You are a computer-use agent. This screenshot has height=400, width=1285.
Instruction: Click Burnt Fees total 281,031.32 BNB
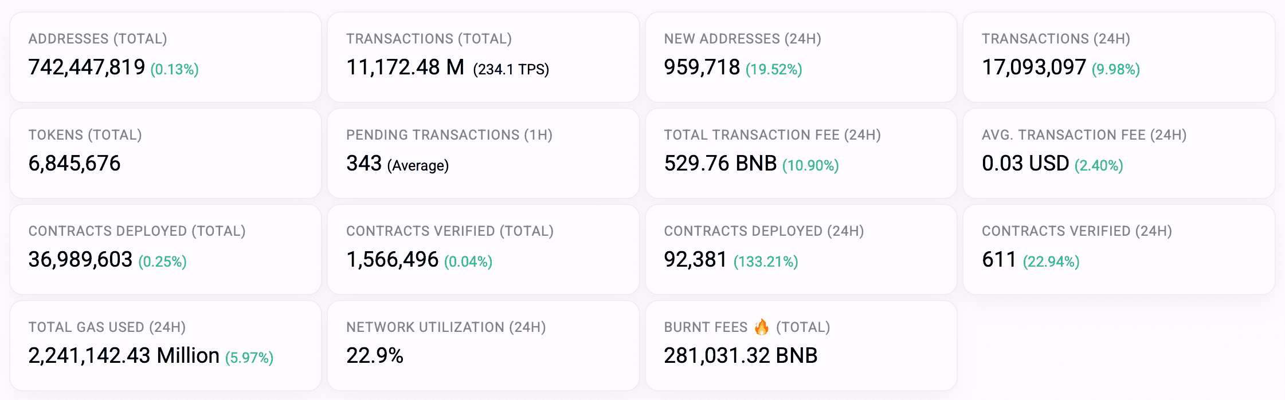(741, 356)
